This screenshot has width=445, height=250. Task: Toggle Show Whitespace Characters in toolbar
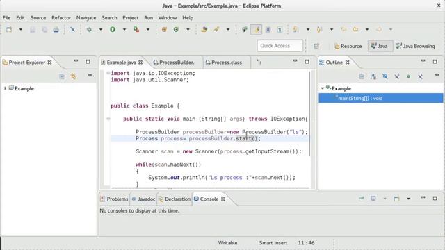point(280,29)
